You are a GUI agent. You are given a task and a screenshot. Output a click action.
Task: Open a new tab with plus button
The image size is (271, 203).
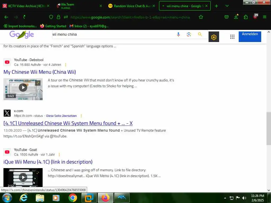[216, 6]
